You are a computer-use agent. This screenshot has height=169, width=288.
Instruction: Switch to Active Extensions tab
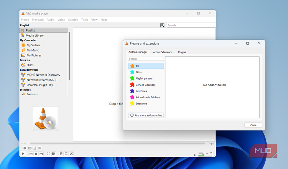[x=163, y=52]
